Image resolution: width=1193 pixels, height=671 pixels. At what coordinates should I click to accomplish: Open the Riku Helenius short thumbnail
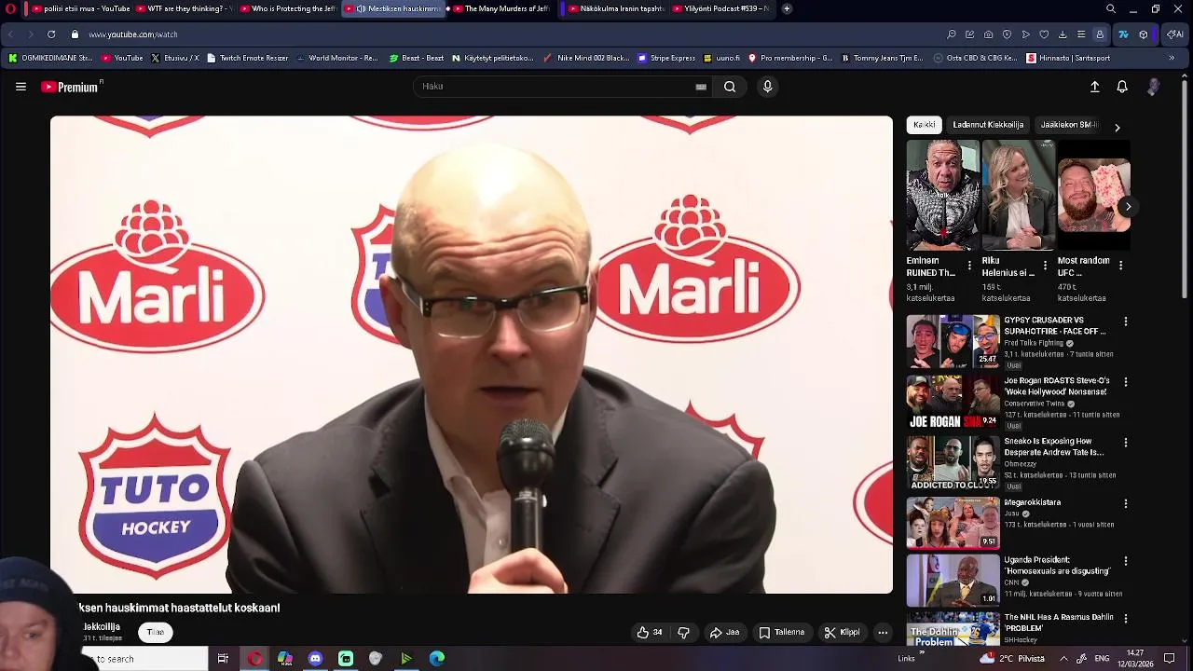(x=1019, y=195)
